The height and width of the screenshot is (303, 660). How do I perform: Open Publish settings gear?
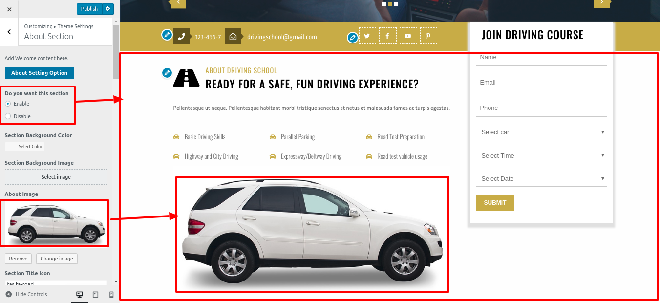pyautogui.click(x=108, y=9)
